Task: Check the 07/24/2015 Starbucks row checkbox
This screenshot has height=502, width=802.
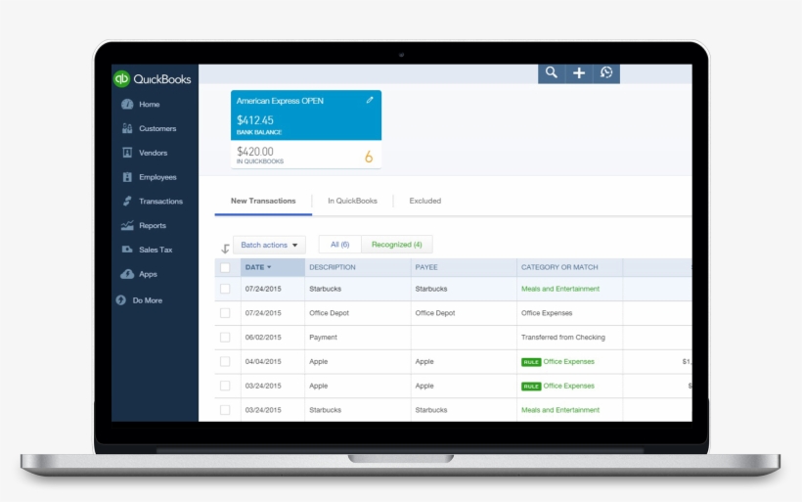Action: pos(225,289)
